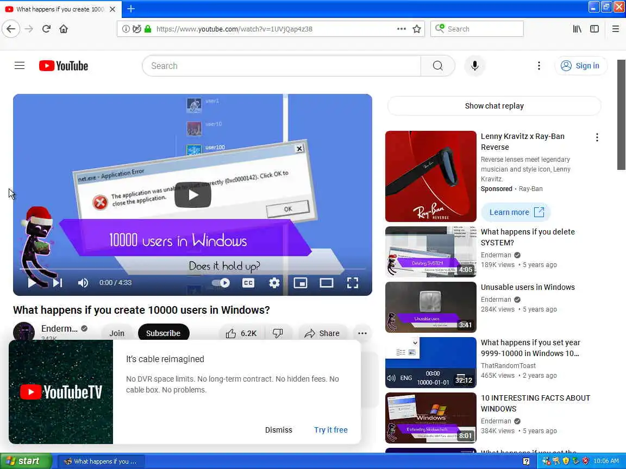
Task: Open the browser home page icon
Action: tap(64, 29)
